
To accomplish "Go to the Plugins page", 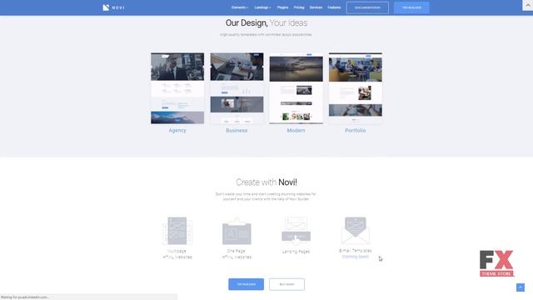I will coord(282,7).
